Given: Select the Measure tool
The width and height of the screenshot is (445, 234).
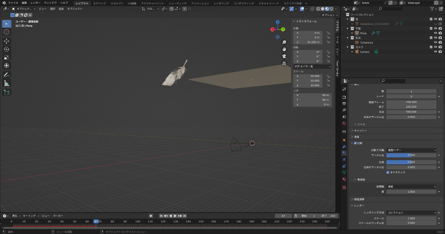Looking at the screenshot, I should coord(6,83).
